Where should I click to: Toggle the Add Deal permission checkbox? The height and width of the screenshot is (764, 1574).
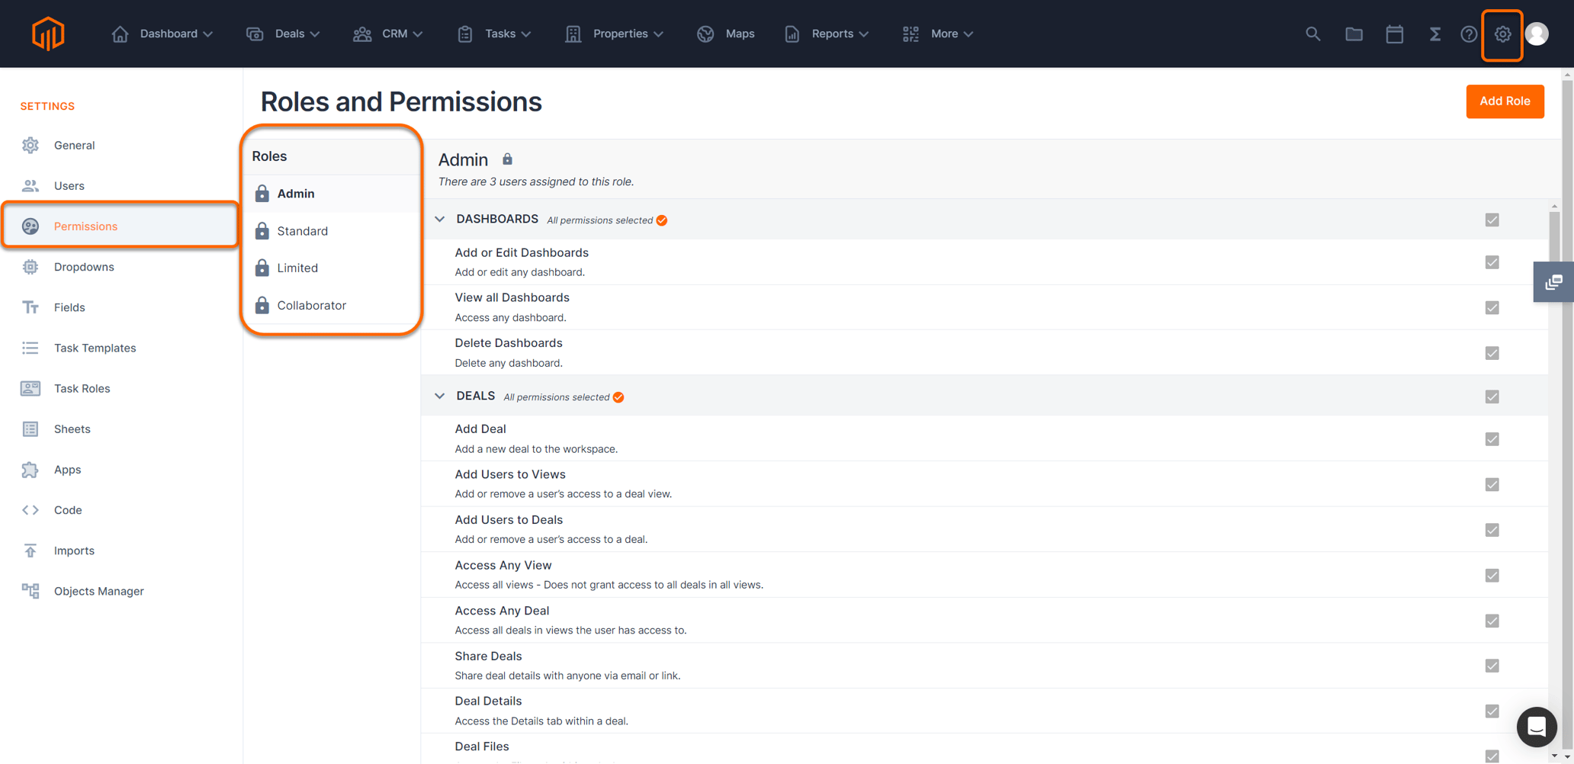(1492, 439)
